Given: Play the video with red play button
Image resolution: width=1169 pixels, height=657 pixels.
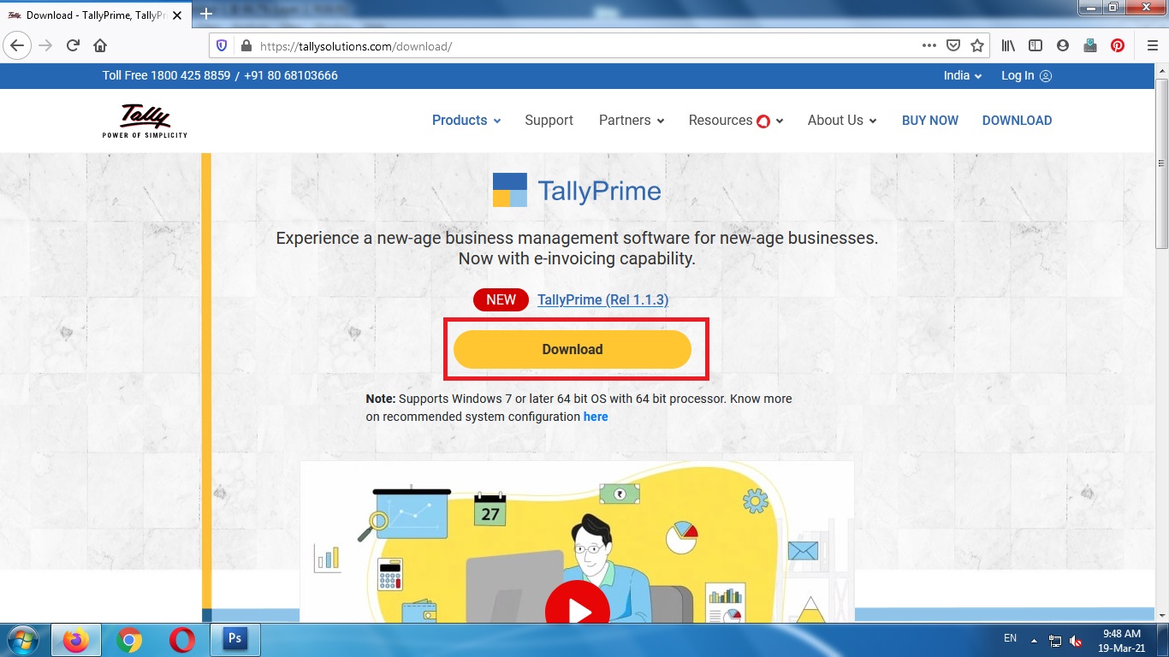Looking at the screenshot, I should [x=577, y=611].
